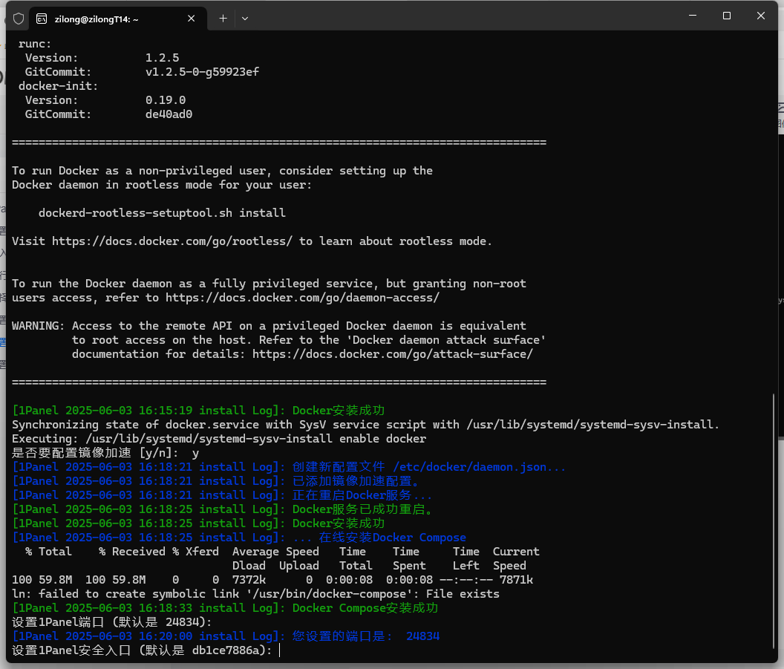Image resolution: width=784 pixels, height=669 pixels.
Task: Click at the 设置1Panel安全入口 input cursor
Action: coord(279,650)
